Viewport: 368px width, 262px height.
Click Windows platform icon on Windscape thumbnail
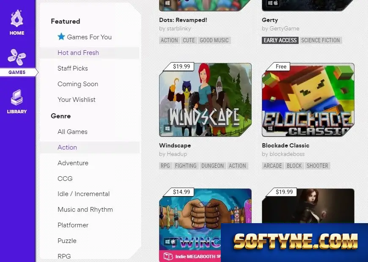tap(168, 128)
